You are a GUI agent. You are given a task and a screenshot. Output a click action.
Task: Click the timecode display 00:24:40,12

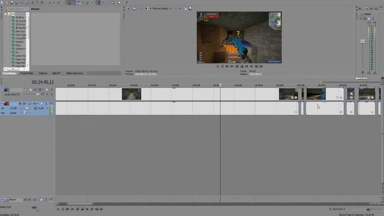point(43,82)
